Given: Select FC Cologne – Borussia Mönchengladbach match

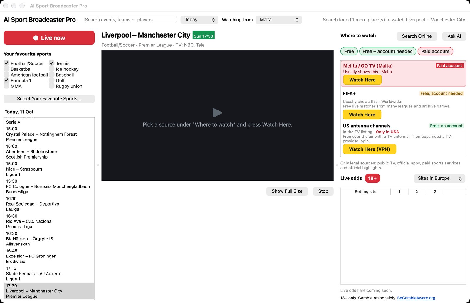Looking at the screenshot, I should 49,186.
